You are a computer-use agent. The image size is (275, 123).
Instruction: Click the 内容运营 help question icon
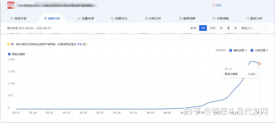(267, 50)
